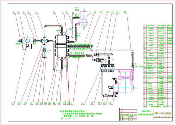The width and height of the screenshot is (176, 125).
Task: Select callout number 16 in bottom row
Action: click(54, 103)
